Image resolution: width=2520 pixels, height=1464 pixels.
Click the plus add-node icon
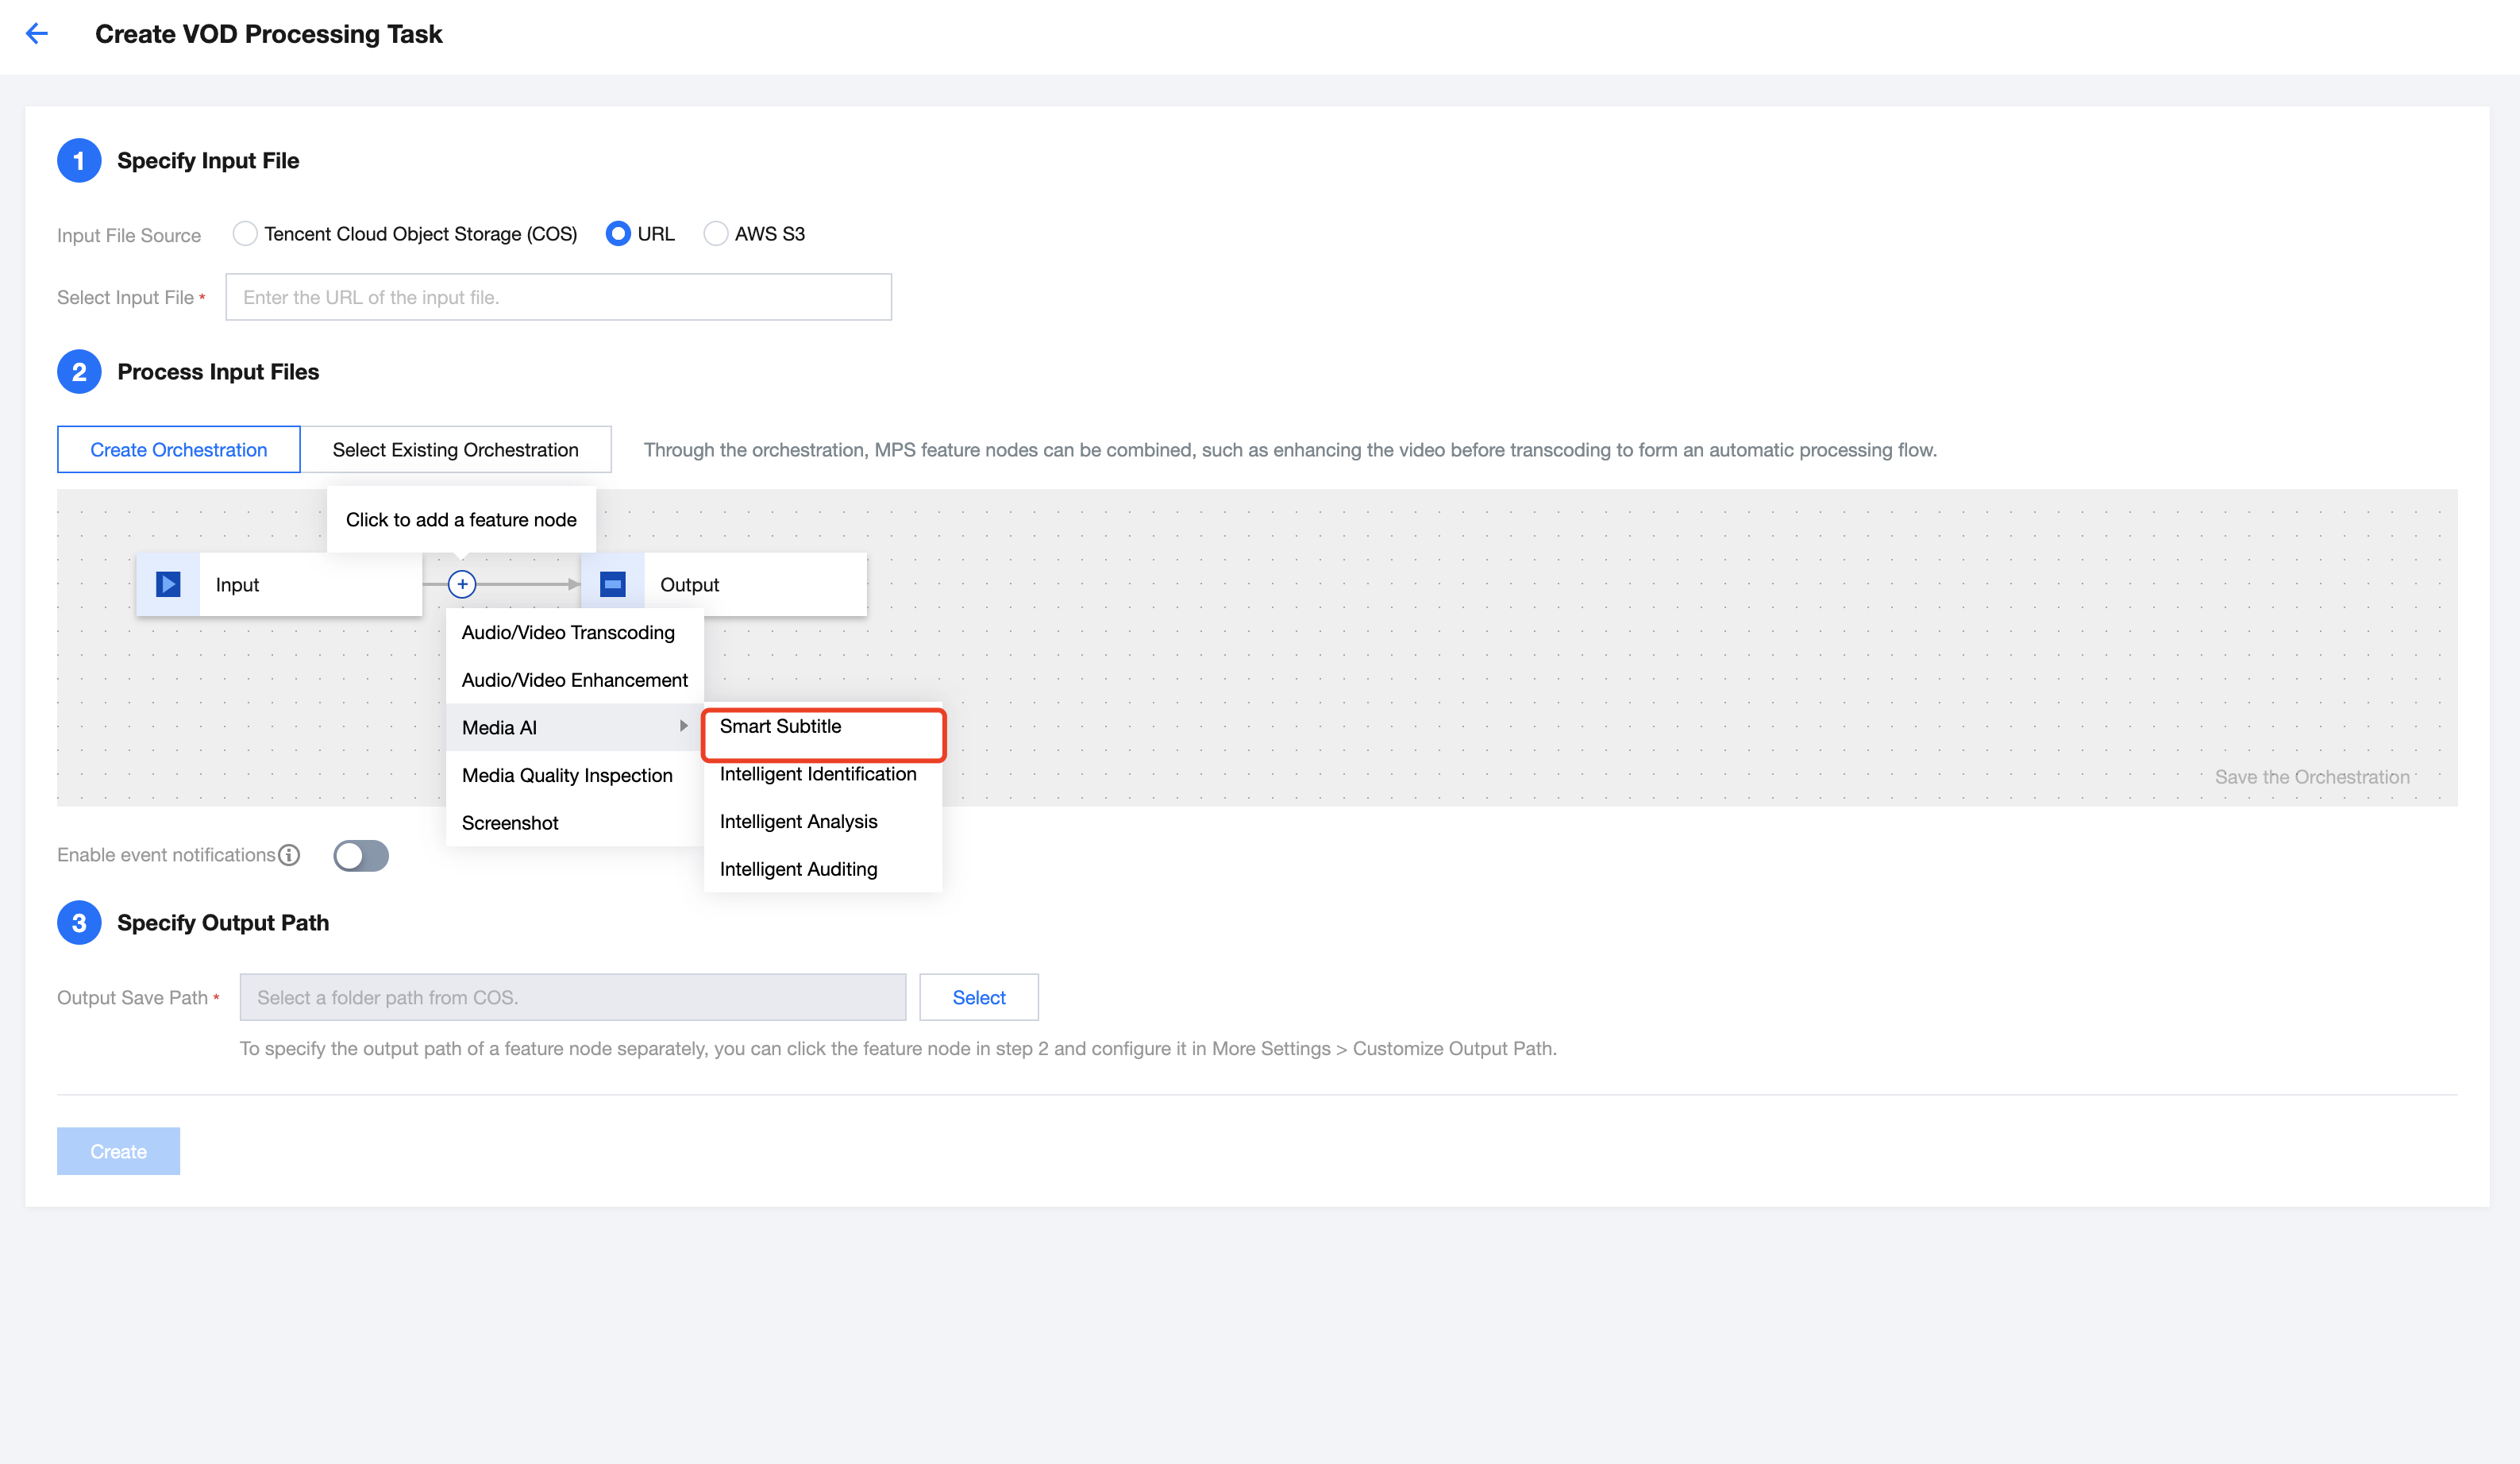coord(462,584)
